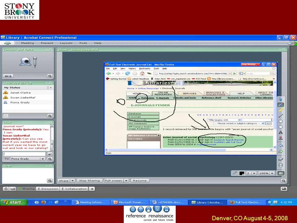Image resolution: width=297 pixels, height=223 pixels.
Task: Open the Firefox URL history dropdown
Action: 230,73
